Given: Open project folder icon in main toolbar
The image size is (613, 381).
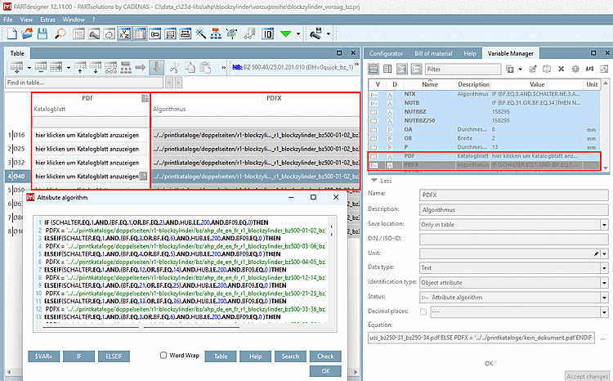Looking at the screenshot, I should (29, 34).
